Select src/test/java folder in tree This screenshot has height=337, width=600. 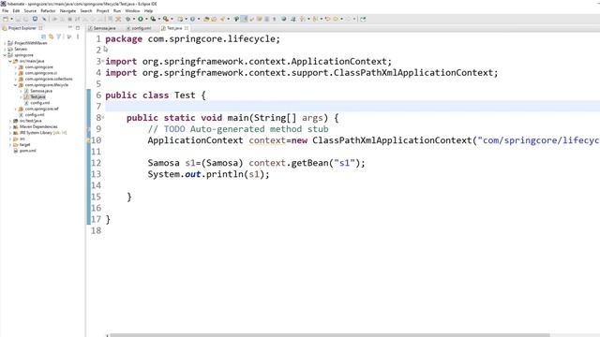(31, 121)
